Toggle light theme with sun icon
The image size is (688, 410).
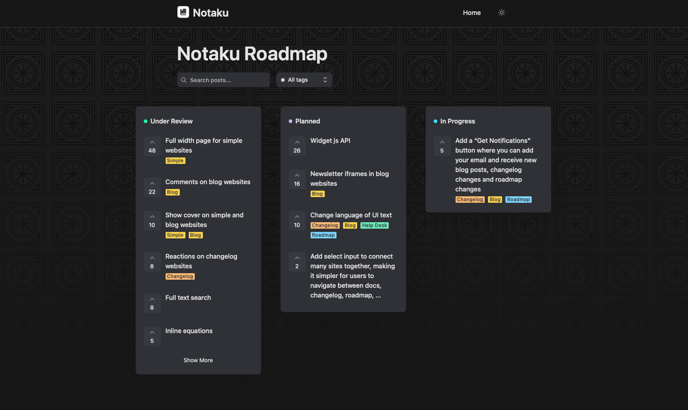point(501,13)
